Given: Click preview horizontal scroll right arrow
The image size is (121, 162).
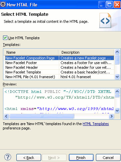Looking at the screenshot, I should (111, 116).
